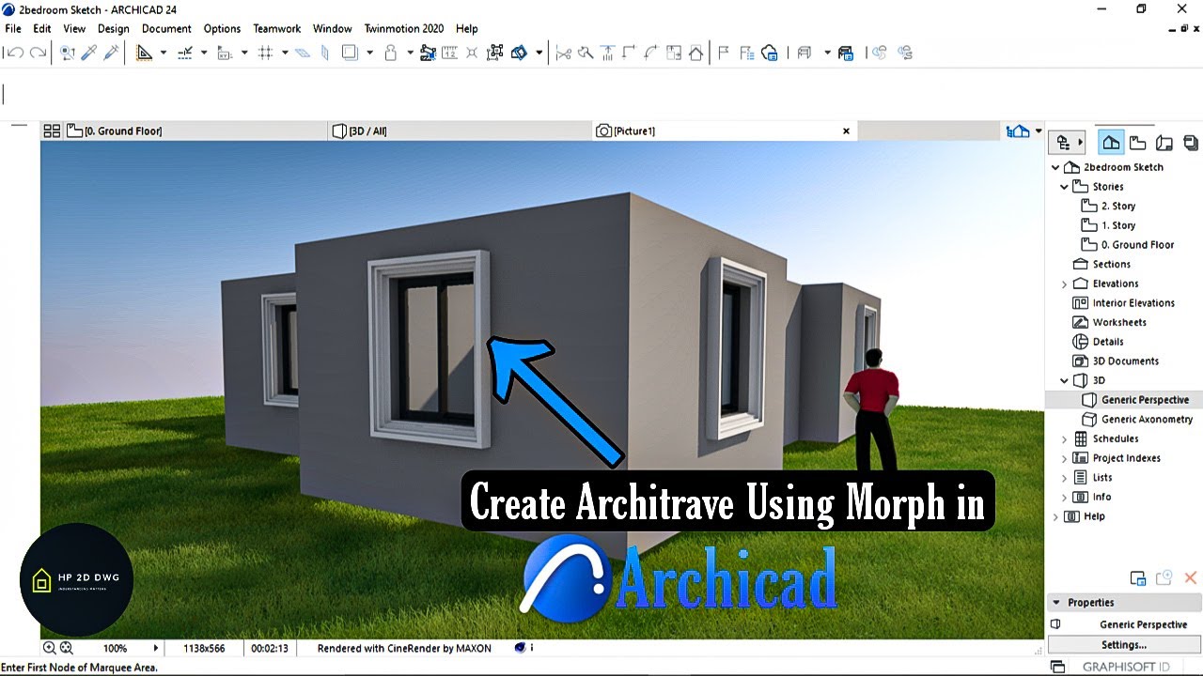The image size is (1203, 676).
Task: Open the Document menu
Action: (x=166, y=28)
